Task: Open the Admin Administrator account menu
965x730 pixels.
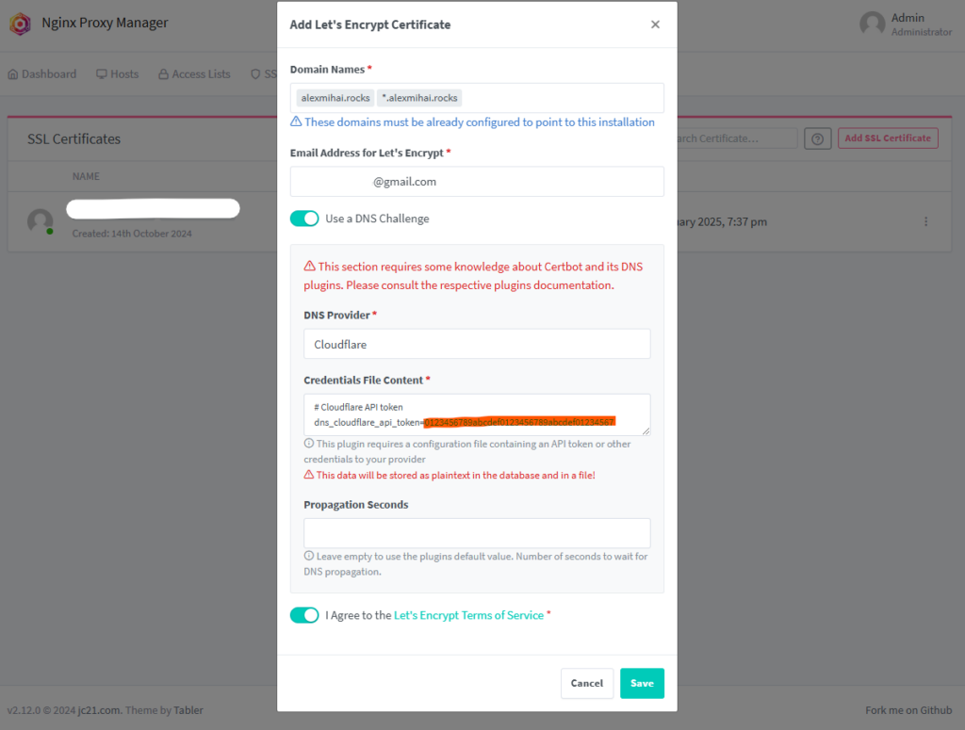Action: point(906,24)
